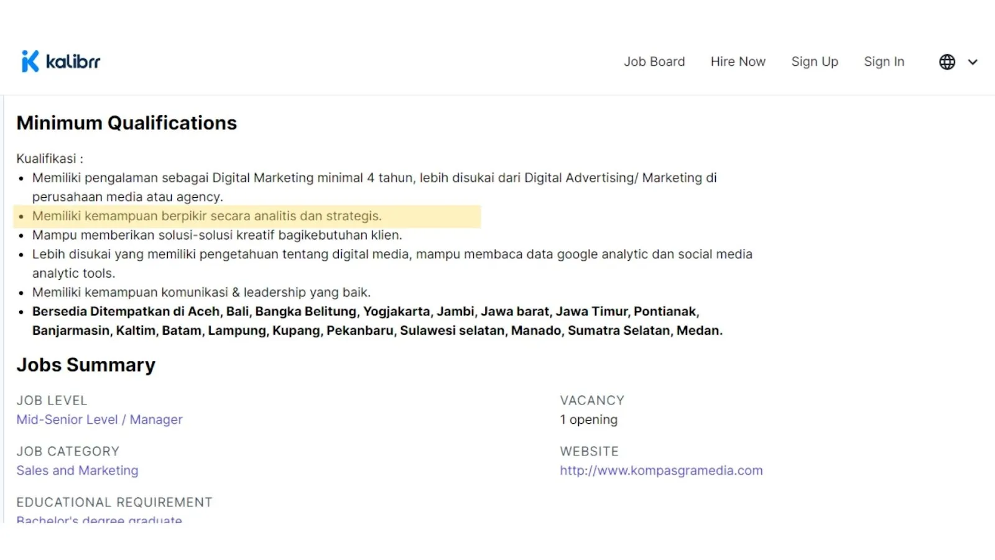Open Sales and Marketing category link
Image resolution: width=995 pixels, height=560 pixels.
click(x=77, y=470)
